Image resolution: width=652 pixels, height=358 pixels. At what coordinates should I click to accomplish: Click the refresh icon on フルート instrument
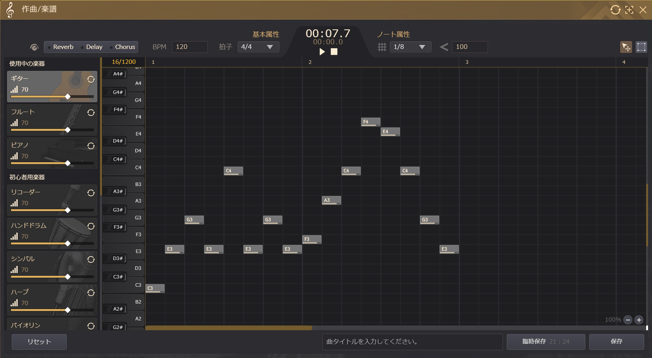click(x=91, y=113)
